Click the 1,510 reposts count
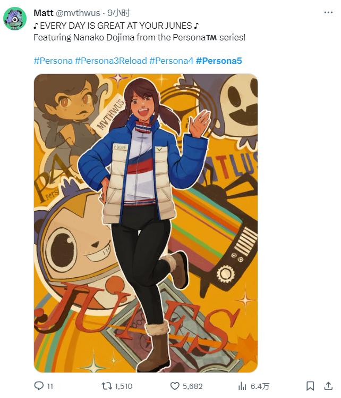 coord(123,386)
